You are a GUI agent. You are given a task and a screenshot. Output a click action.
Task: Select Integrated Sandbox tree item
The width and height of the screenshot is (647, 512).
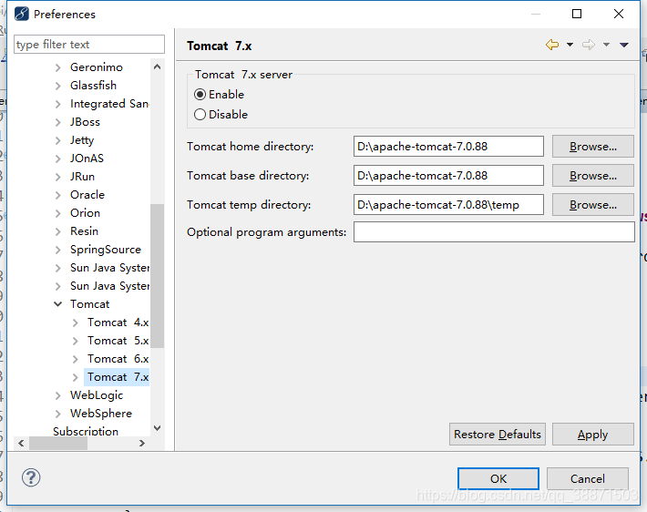(x=109, y=104)
